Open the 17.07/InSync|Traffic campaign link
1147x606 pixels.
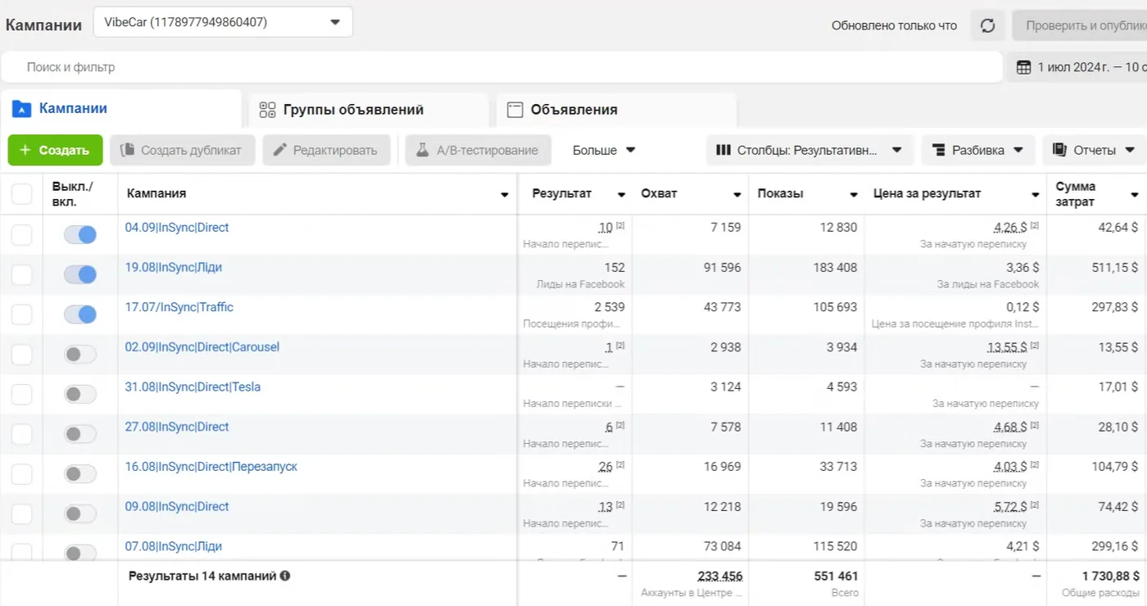(x=179, y=307)
